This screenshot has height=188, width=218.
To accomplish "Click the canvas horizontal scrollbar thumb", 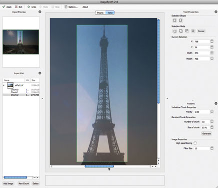I will (x=99, y=166).
